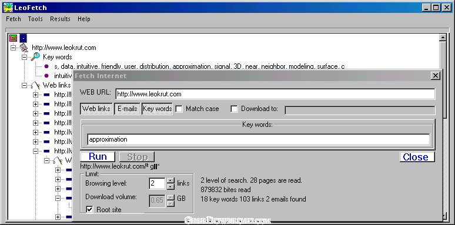Open the Help menu

tap(84, 19)
